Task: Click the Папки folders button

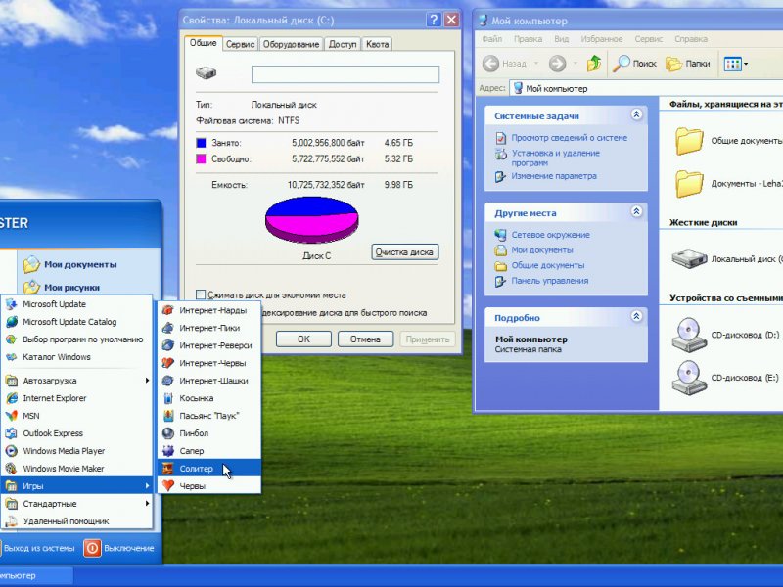Action: (x=688, y=64)
